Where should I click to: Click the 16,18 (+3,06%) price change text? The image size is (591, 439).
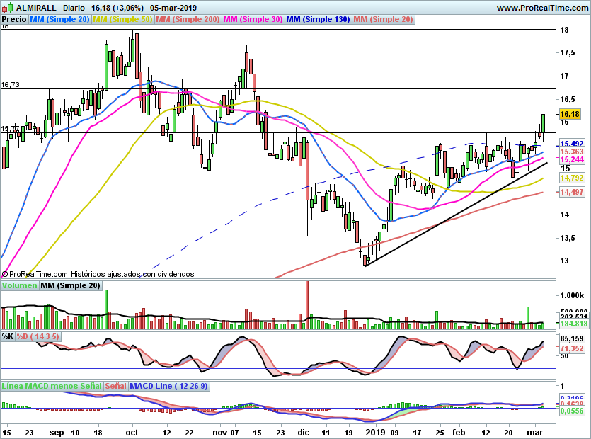click(x=117, y=8)
